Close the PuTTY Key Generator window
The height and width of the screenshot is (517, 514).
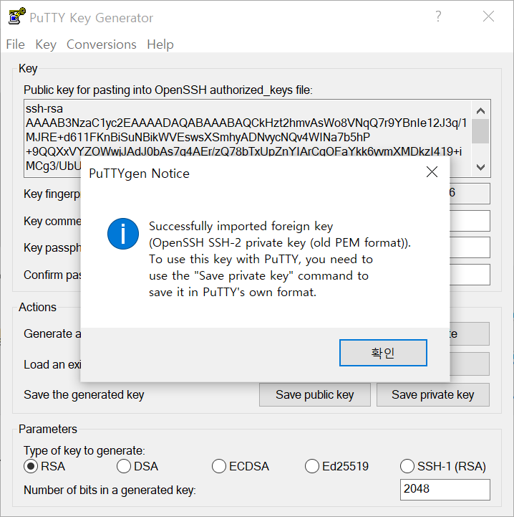coord(489,16)
